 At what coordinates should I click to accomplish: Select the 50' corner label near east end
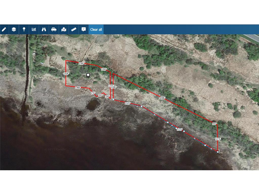pyautogui.click(x=214, y=124)
